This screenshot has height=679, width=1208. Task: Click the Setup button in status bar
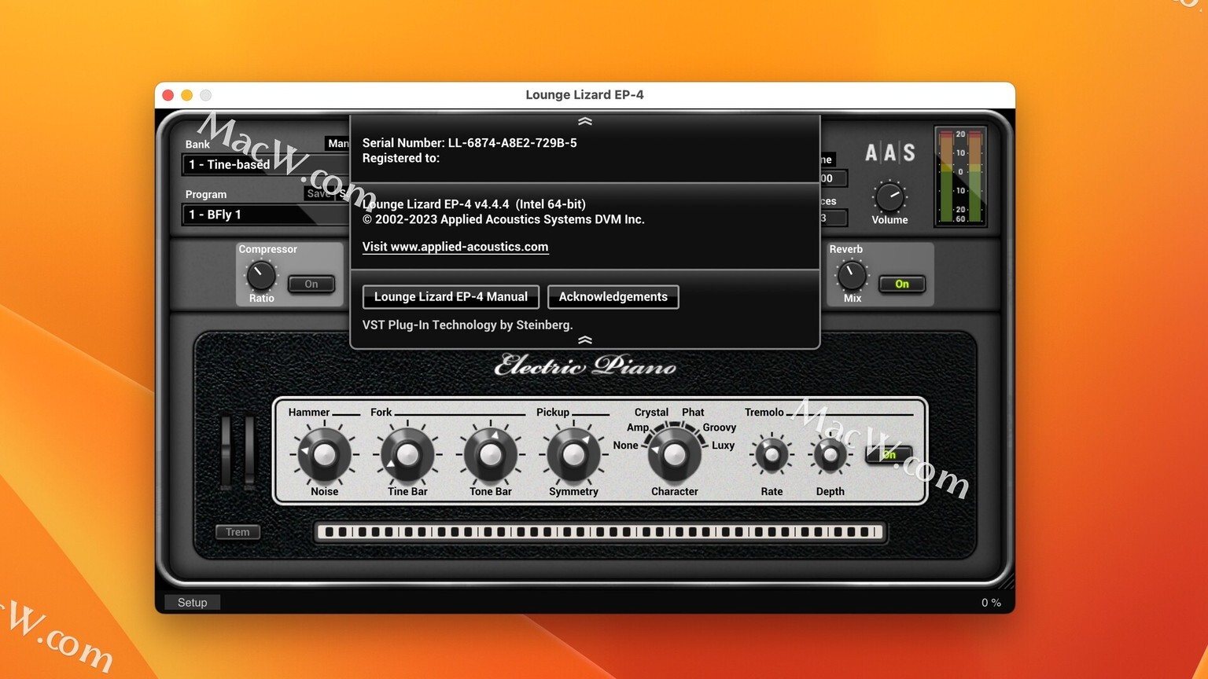coord(192,602)
